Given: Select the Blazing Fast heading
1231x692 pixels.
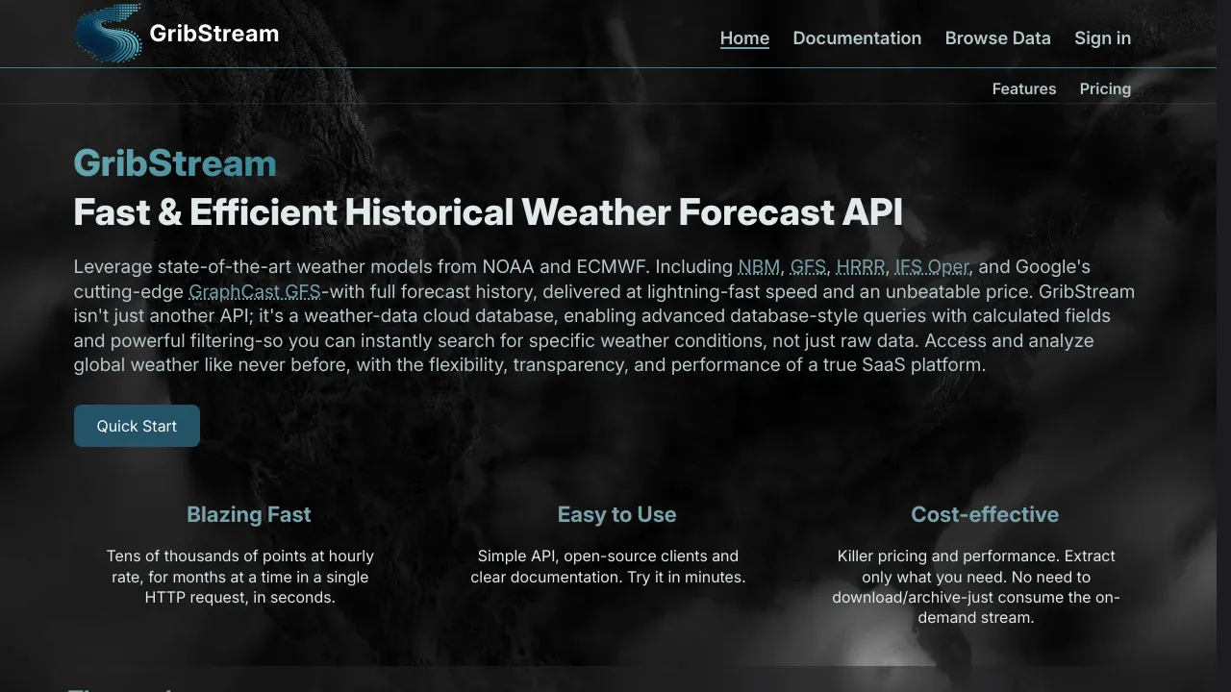Looking at the screenshot, I should click(249, 514).
